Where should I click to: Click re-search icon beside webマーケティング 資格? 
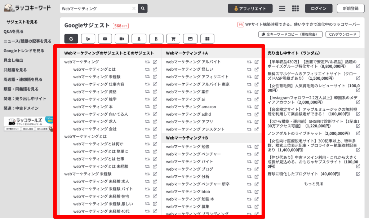click(x=147, y=92)
